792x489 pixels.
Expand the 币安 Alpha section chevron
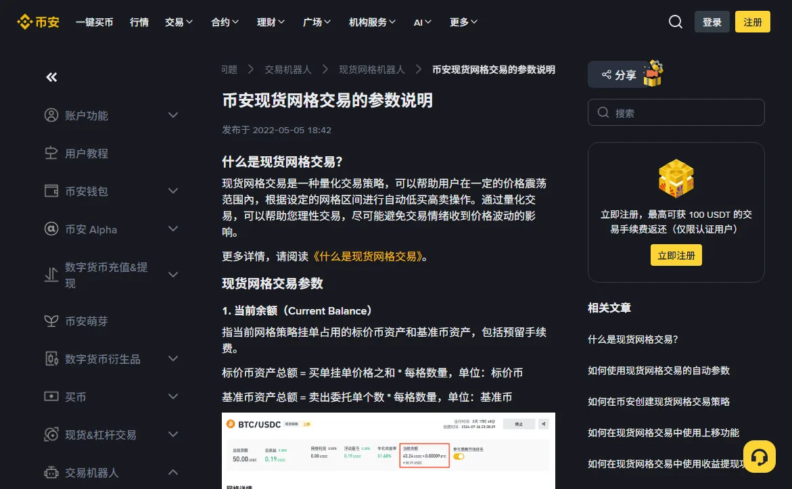click(x=172, y=229)
